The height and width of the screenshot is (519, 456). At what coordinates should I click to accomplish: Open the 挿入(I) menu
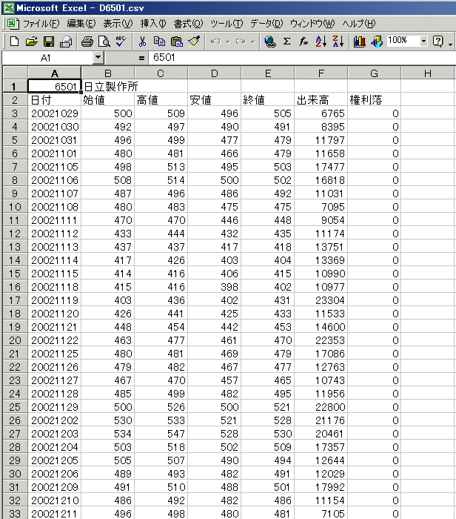(153, 24)
